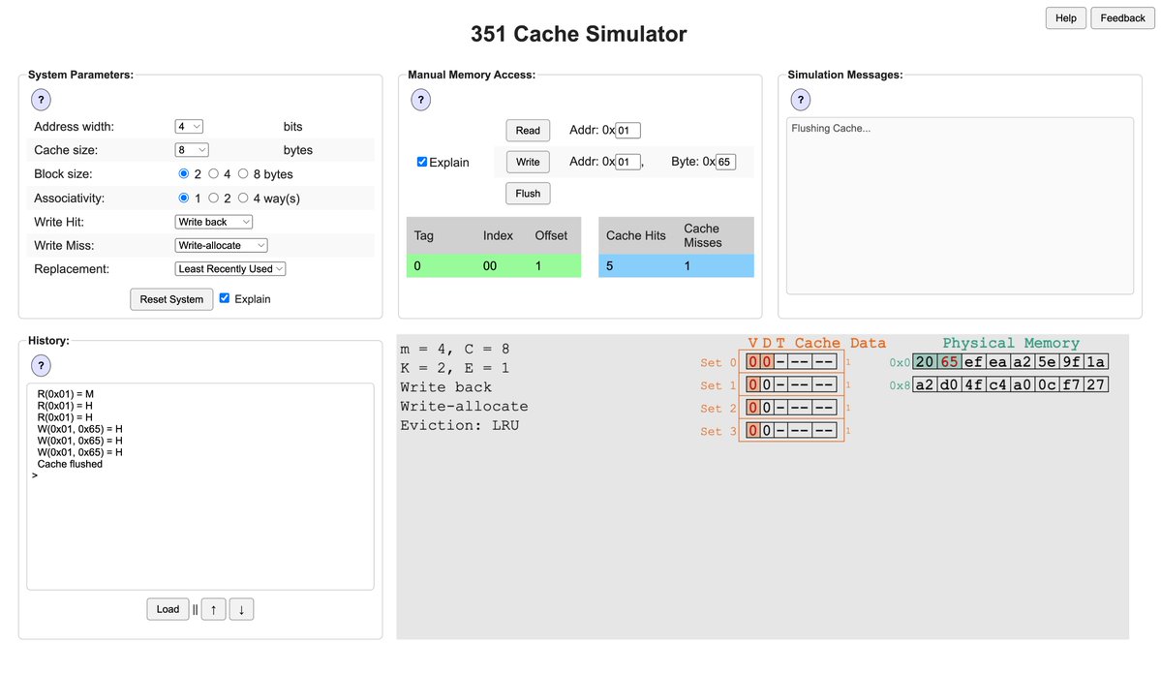This screenshot has height=674, width=1161.
Task: Click physical memory byte ef
Action: click(x=974, y=361)
